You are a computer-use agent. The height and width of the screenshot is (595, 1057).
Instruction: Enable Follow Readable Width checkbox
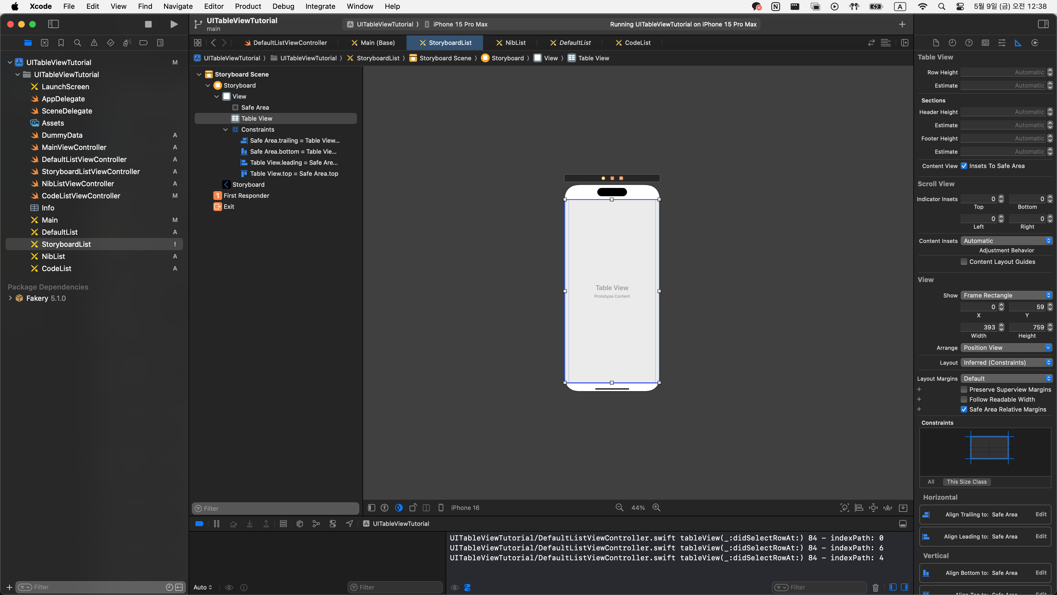tap(964, 399)
